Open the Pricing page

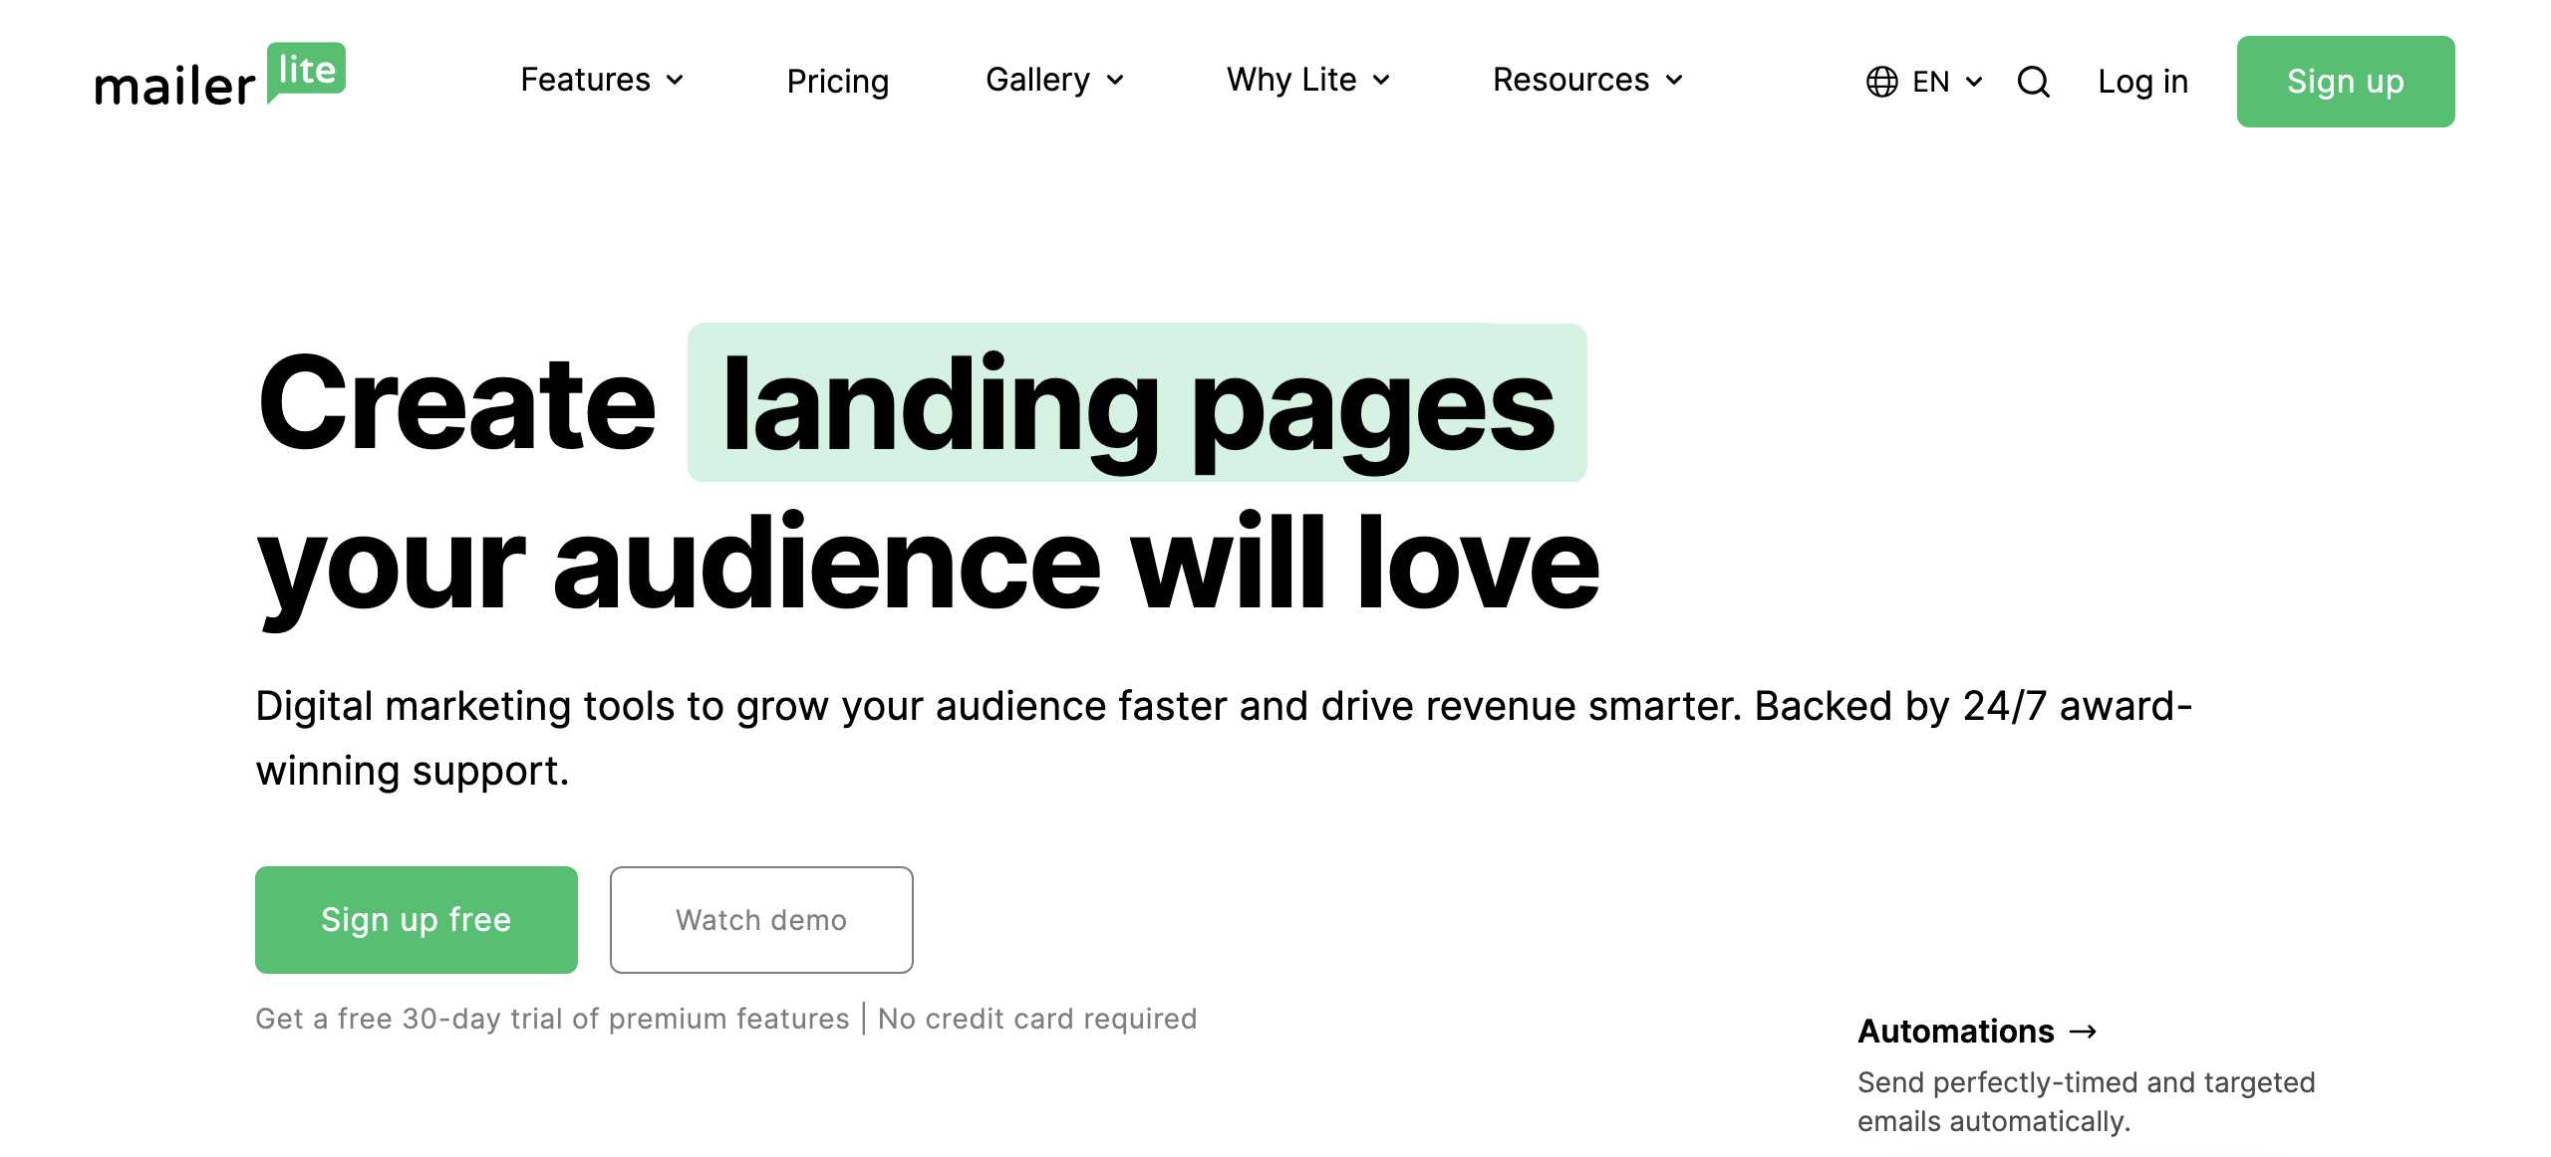coord(837,82)
